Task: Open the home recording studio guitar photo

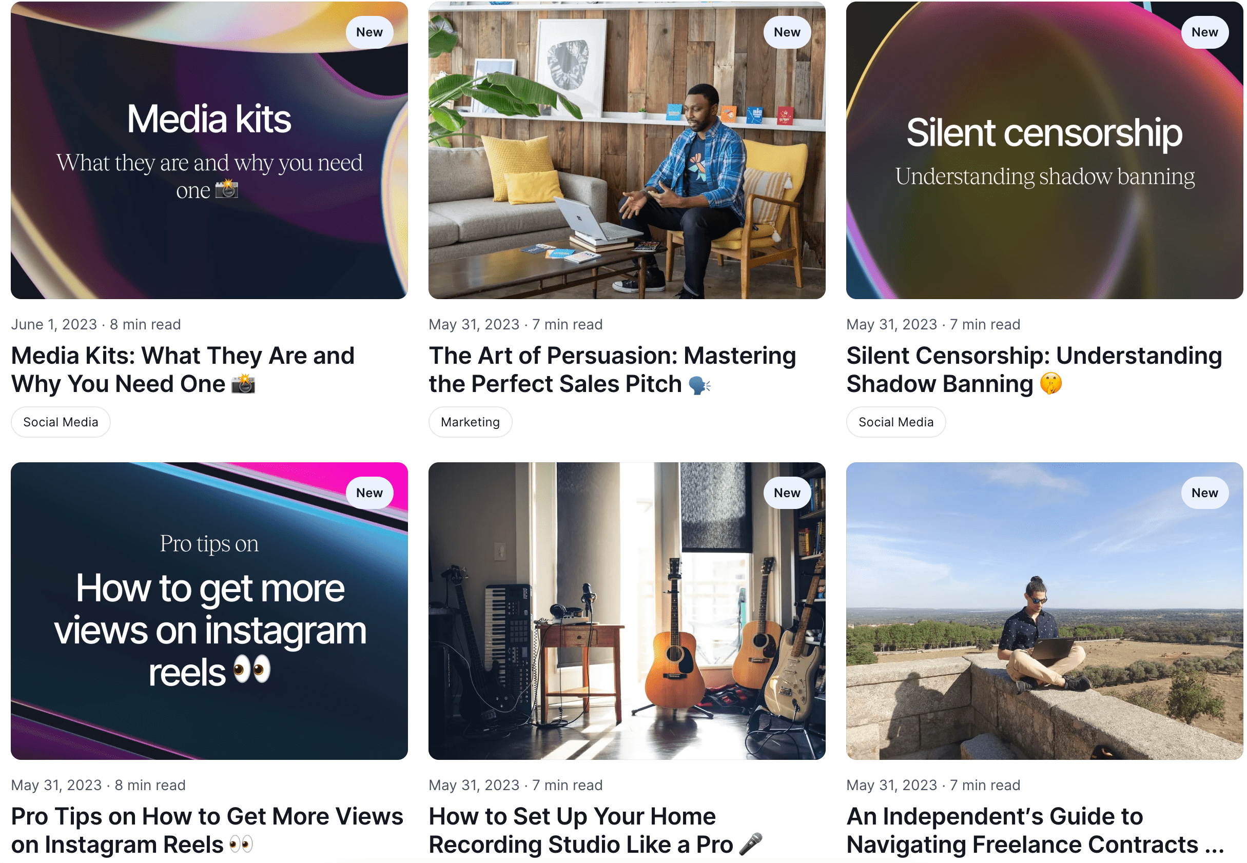Action: click(626, 611)
